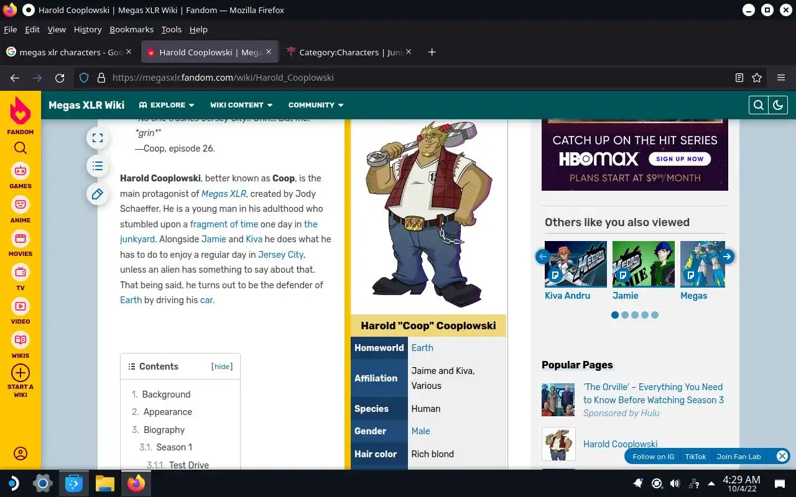796x497 pixels.
Task: Jump to Background contents entry
Action: coord(166,394)
